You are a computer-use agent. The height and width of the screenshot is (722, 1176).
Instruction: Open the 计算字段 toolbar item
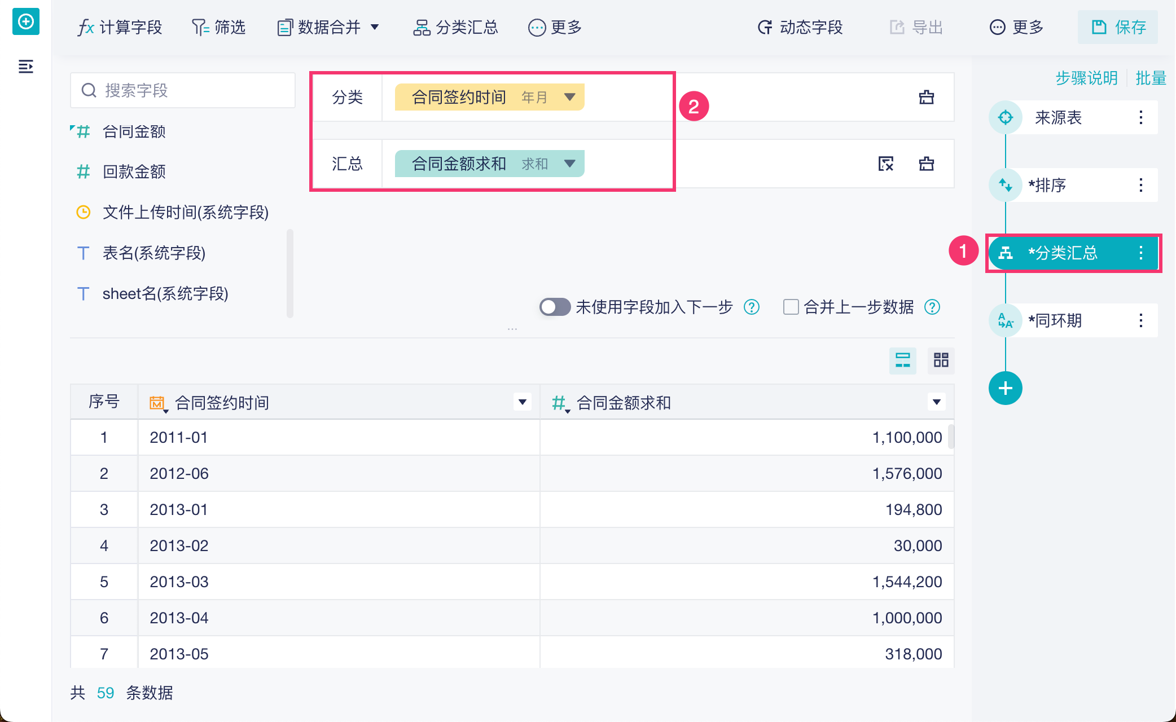(120, 27)
